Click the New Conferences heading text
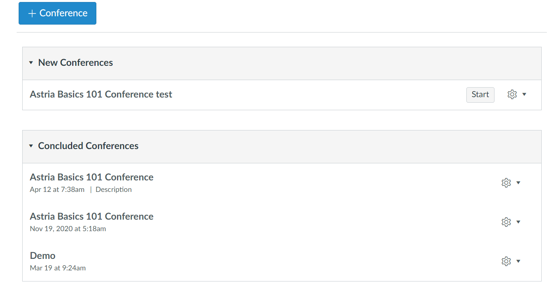Screen dimensions: 552x291 click(75, 63)
